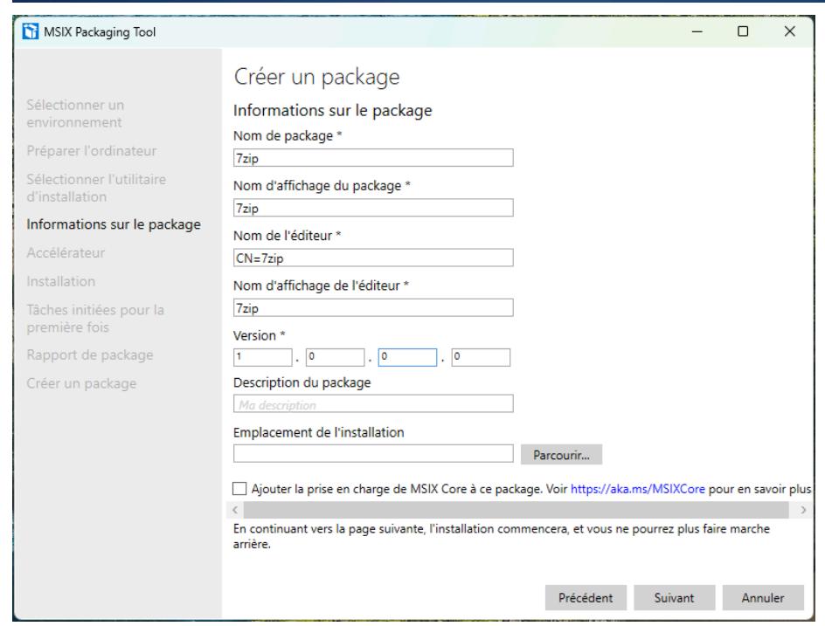Click the horizontal scrollbar right arrow
Viewport: 825px width, 626px height.
point(803,510)
